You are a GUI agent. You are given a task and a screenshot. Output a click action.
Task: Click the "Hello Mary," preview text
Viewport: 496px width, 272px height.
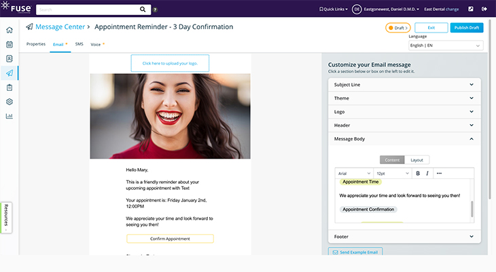137,170
